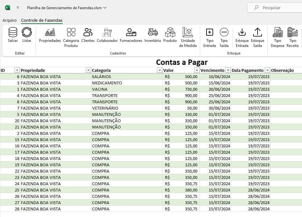Open the Propriedade column filter dropdown
The height and width of the screenshot is (217, 302).
tap(88, 70)
